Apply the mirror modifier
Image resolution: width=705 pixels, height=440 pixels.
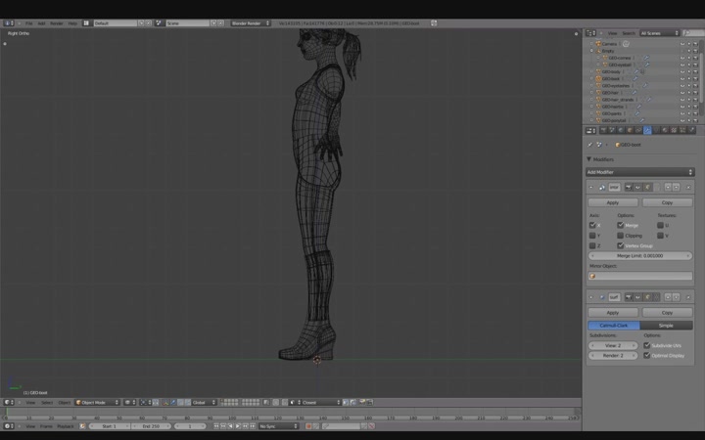(x=613, y=202)
